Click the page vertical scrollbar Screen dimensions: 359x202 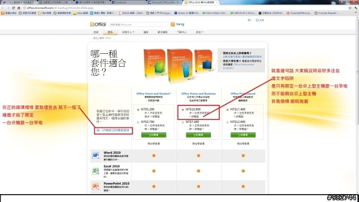pos(357,71)
